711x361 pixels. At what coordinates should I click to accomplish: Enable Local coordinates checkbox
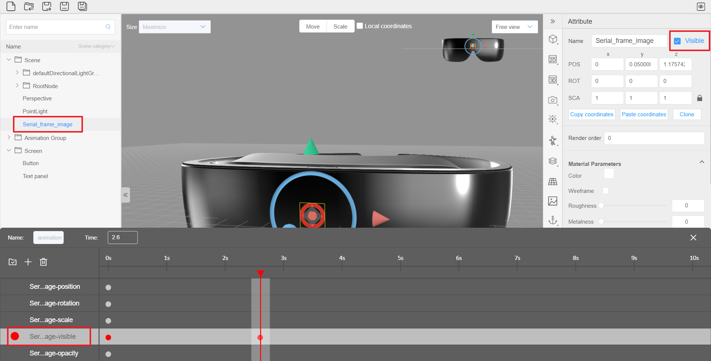pyautogui.click(x=360, y=26)
